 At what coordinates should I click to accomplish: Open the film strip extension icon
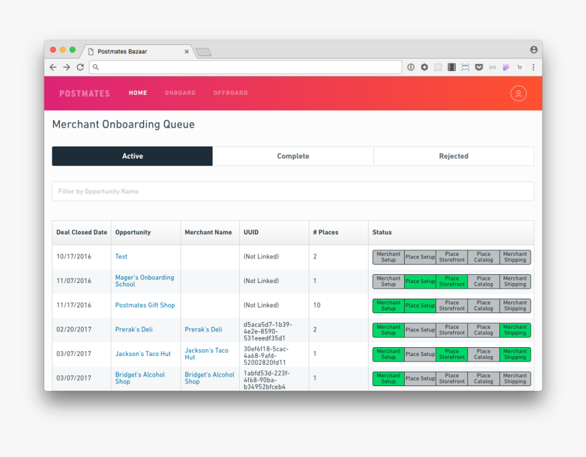(452, 68)
